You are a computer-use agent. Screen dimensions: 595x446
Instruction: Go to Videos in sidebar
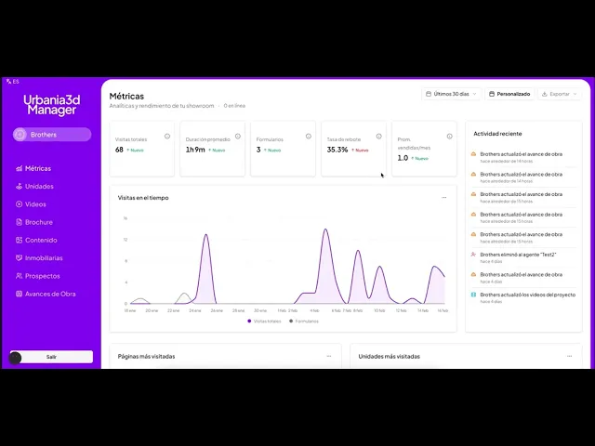(x=31, y=204)
